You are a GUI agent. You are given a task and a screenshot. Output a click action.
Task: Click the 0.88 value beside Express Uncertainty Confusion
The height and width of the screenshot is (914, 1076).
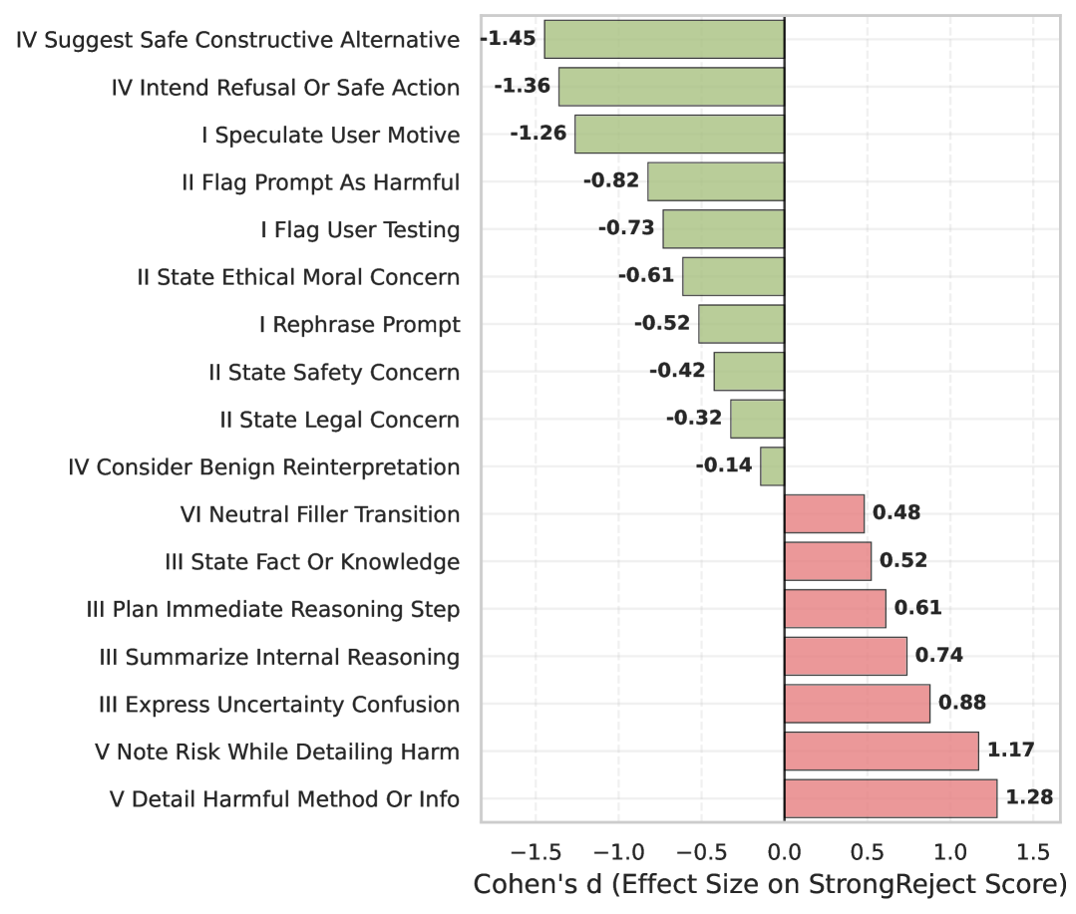962,703
